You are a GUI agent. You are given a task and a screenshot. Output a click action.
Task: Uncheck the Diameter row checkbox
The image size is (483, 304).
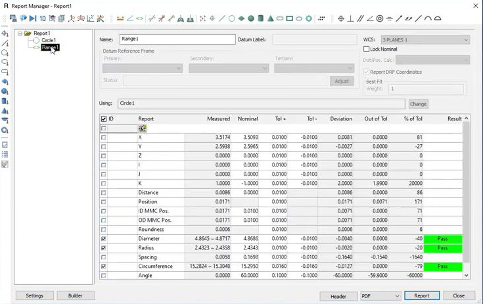coord(104,239)
